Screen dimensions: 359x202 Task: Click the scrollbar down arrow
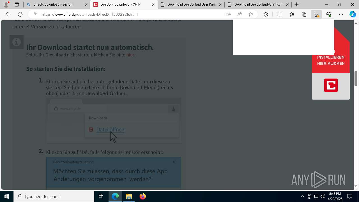(356, 186)
